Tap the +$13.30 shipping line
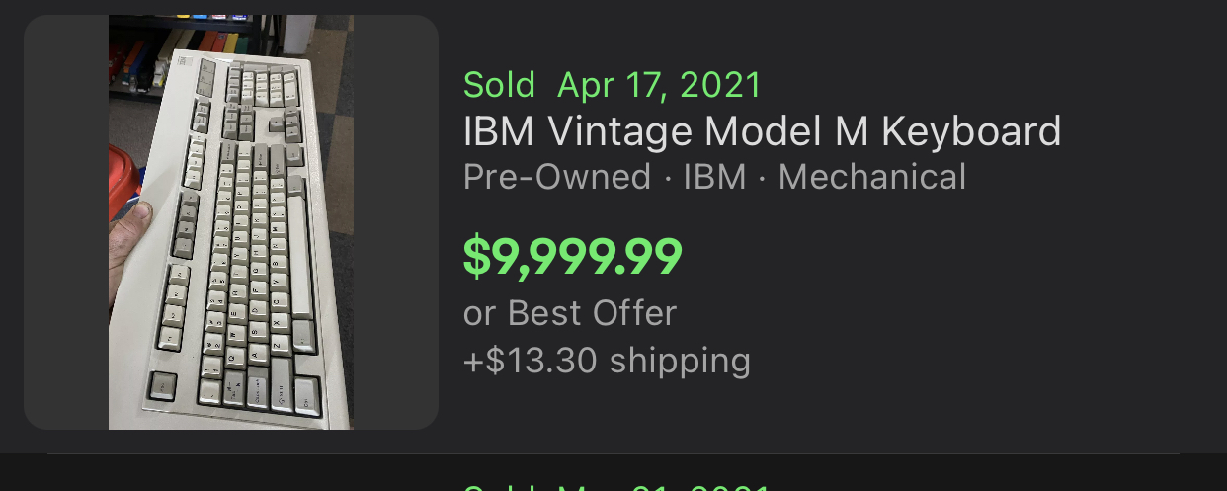The image size is (1227, 491). (607, 361)
